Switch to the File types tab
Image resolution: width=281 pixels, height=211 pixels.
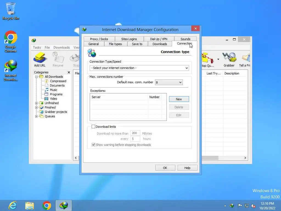(115, 44)
